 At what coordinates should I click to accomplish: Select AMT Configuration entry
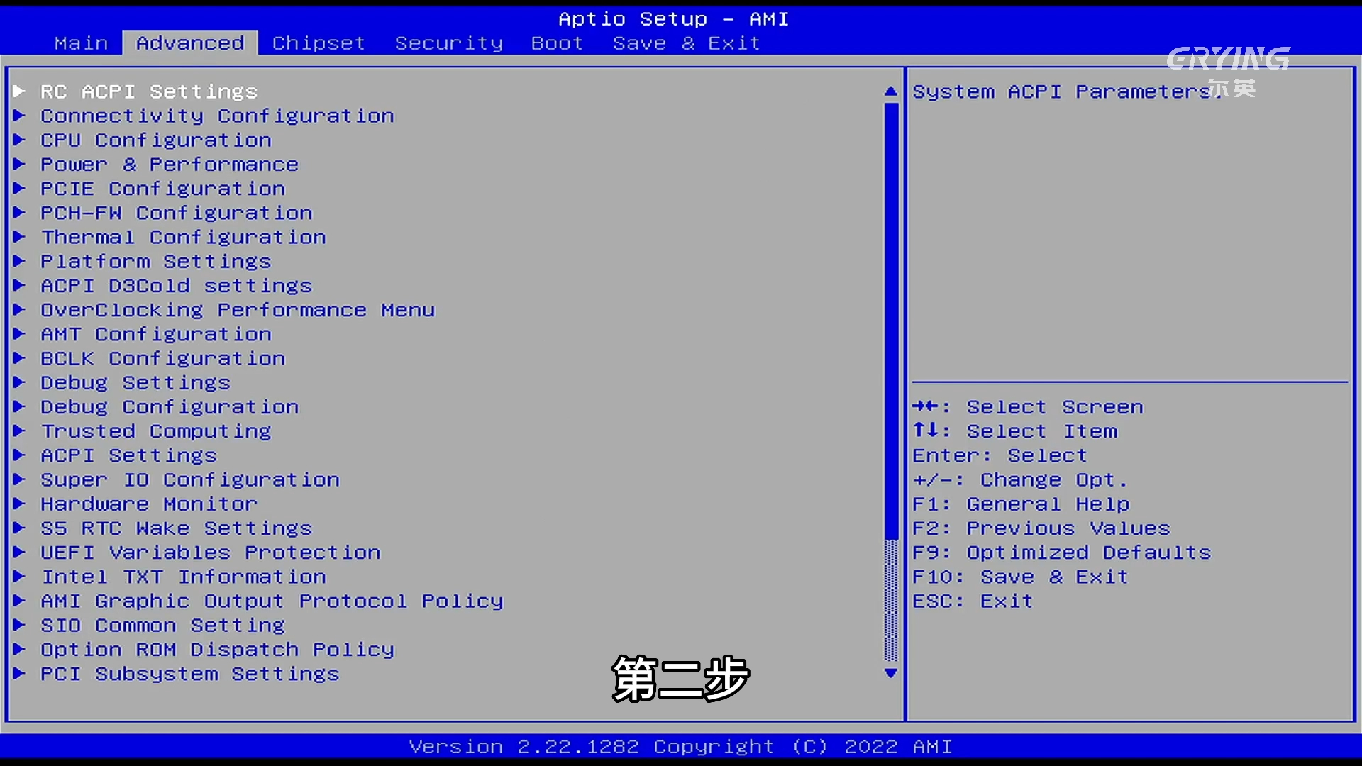156,334
